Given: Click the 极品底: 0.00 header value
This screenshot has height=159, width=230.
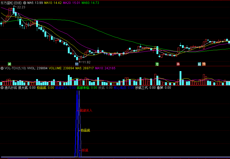Looking at the screenshot, I should point(45,88).
